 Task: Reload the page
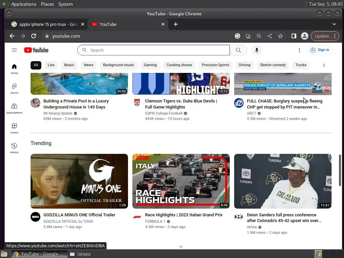(34, 36)
